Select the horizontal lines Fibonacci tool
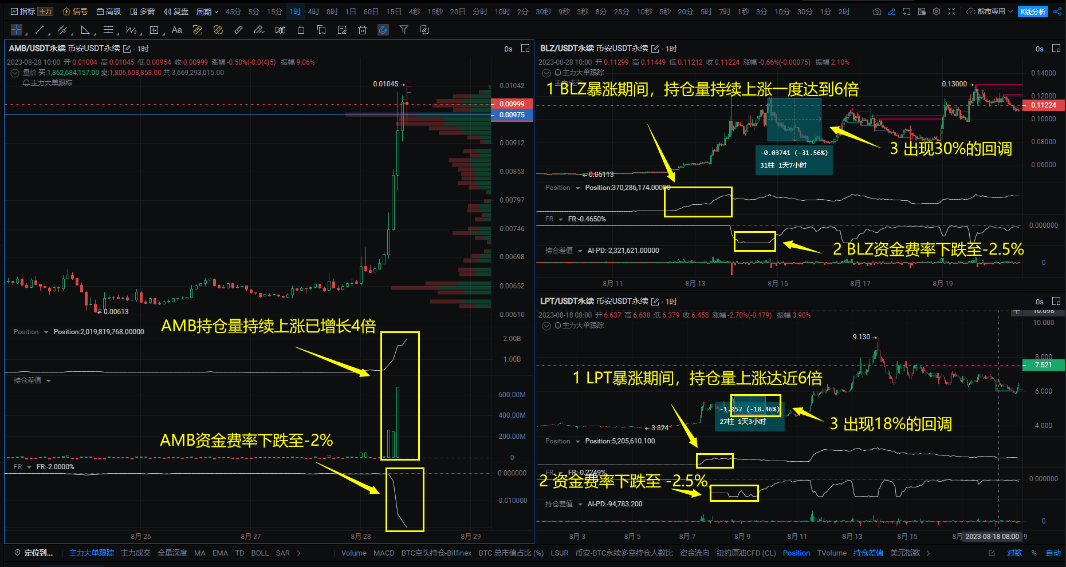 pos(108,30)
